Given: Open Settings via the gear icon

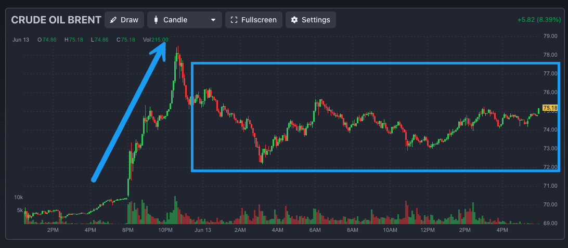Looking at the screenshot, I should [x=294, y=20].
